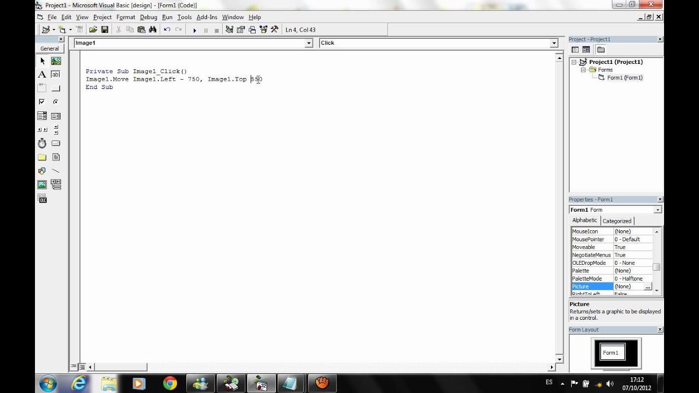Image resolution: width=699 pixels, height=393 pixels.
Task: Select the CommandButton control tool
Action: click(x=56, y=88)
